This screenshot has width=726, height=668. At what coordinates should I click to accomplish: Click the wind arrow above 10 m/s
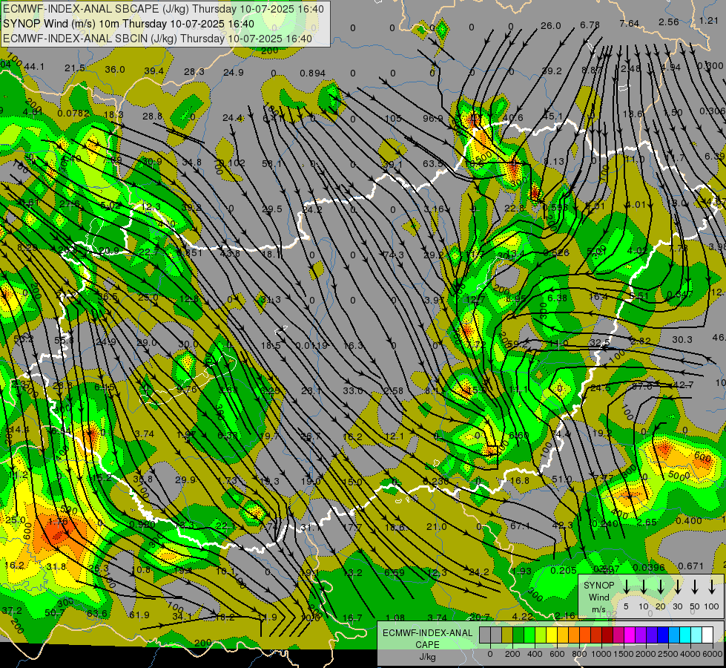[x=643, y=587]
